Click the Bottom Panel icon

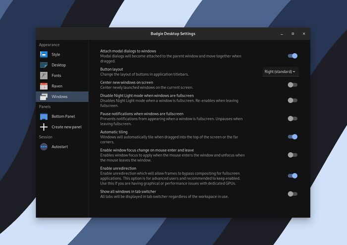(44, 116)
